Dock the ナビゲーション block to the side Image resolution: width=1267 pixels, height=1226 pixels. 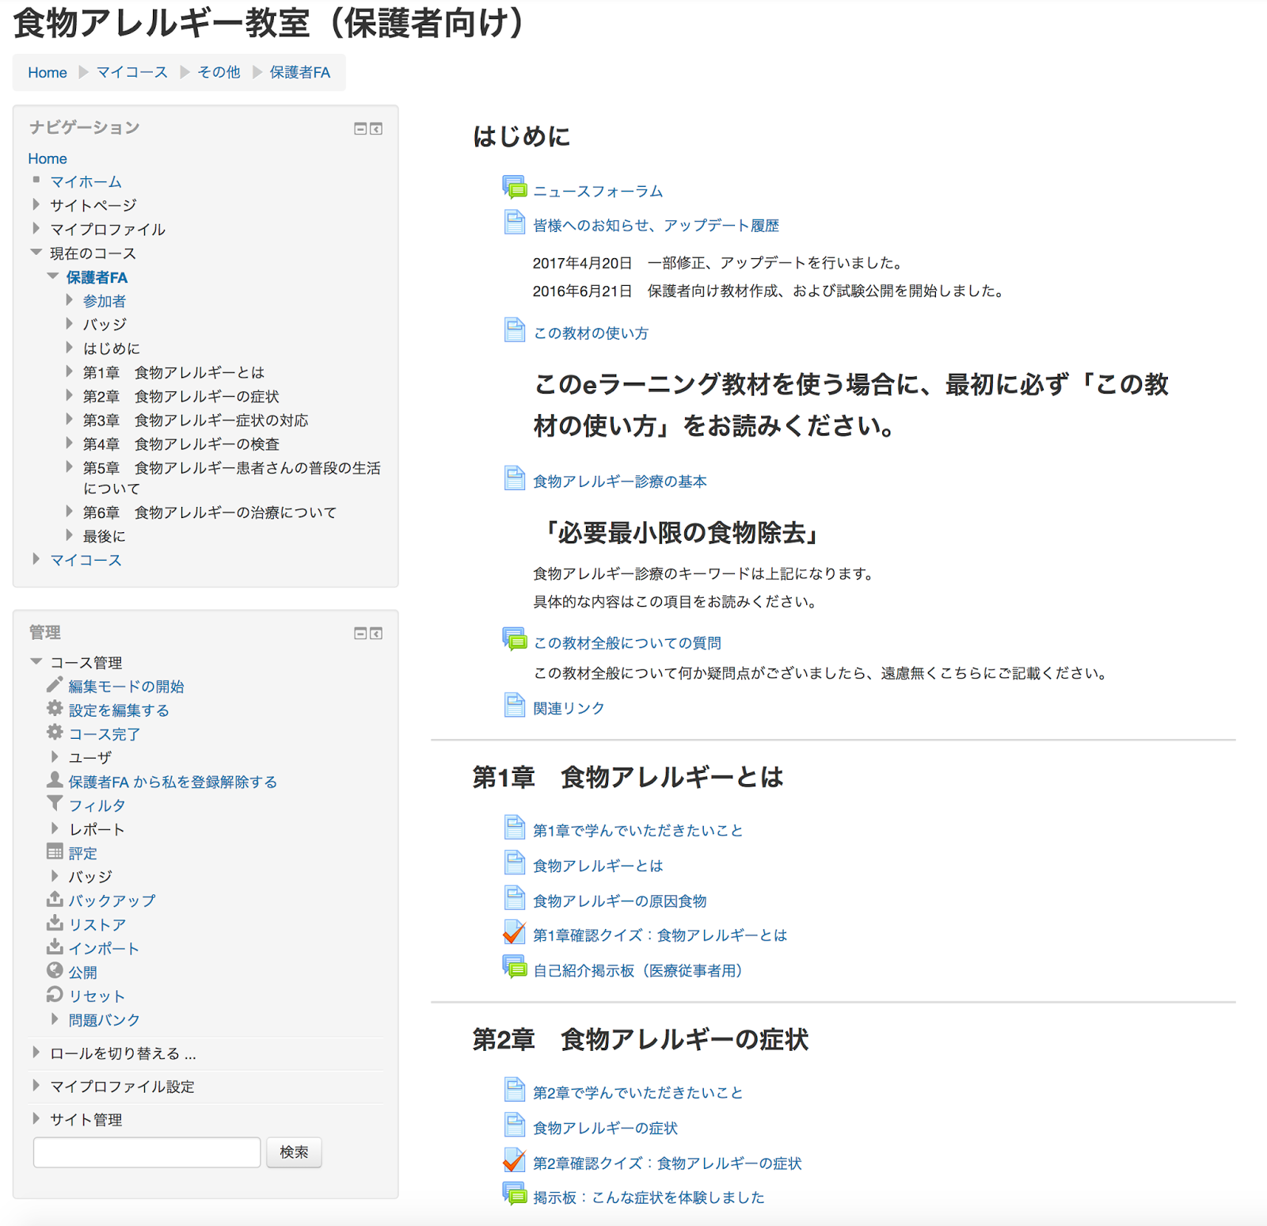[x=376, y=129]
